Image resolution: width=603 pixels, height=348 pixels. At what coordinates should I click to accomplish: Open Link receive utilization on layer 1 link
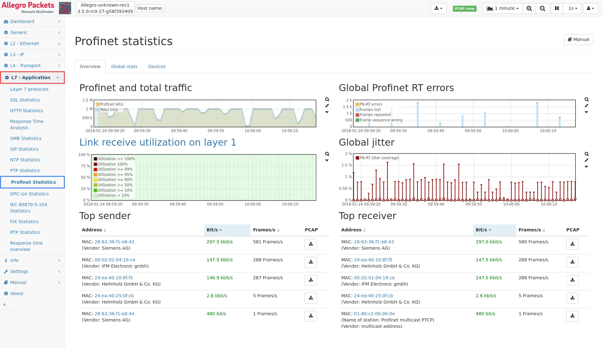click(x=158, y=142)
